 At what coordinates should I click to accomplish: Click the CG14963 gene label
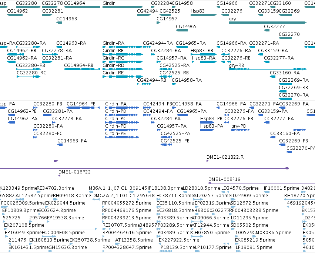[x=67, y=19]
